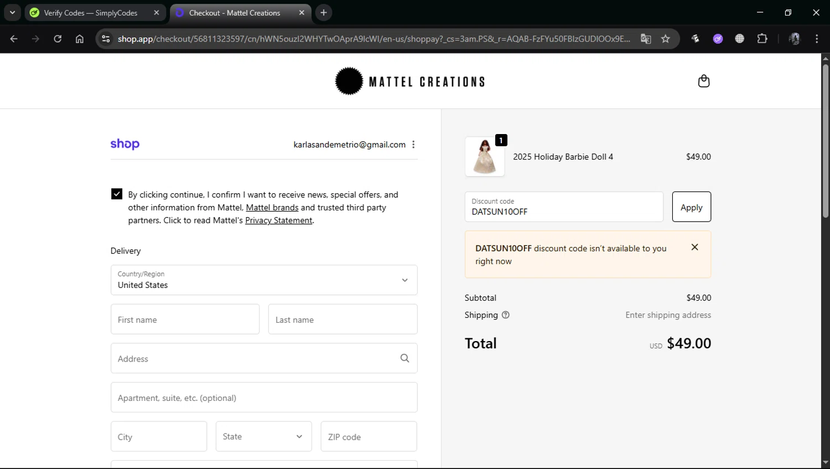830x469 pixels.
Task: Click the First name input field
Action: coord(185,319)
